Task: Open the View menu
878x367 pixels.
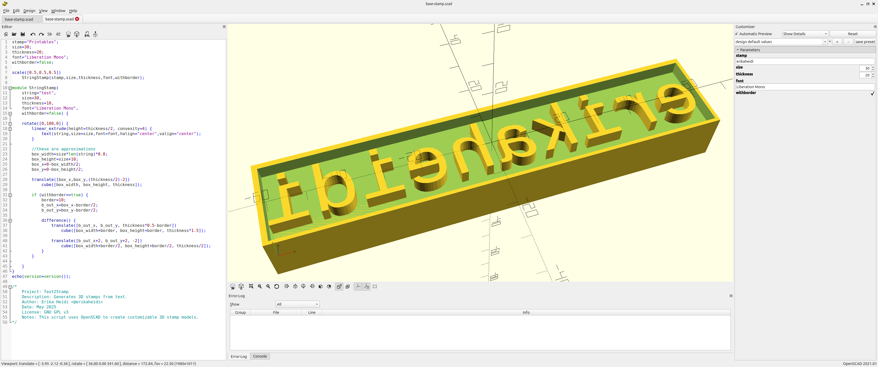Action: click(43, 10)
